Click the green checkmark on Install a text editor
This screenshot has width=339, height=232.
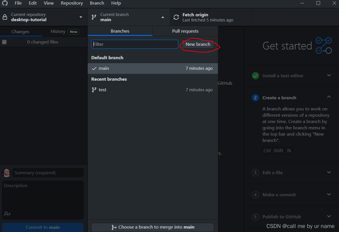pyautogui.click(x=255, y=76)
